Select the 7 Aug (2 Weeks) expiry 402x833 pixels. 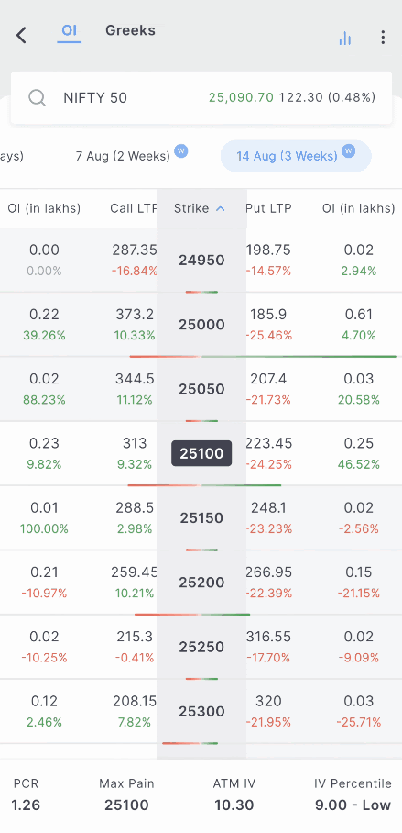(x=123, y=156)
